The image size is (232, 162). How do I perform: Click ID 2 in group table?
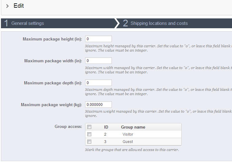pos(105,134)
